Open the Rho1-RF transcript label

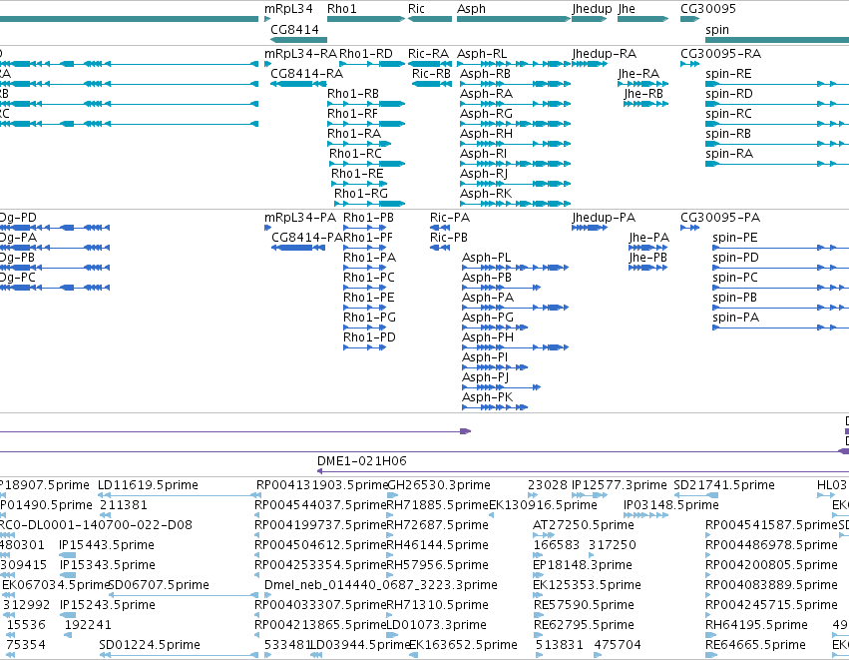coord(352,114)
